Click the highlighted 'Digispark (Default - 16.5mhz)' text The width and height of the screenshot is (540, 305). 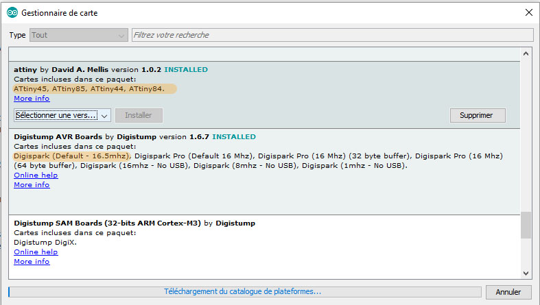click(71, 156)
